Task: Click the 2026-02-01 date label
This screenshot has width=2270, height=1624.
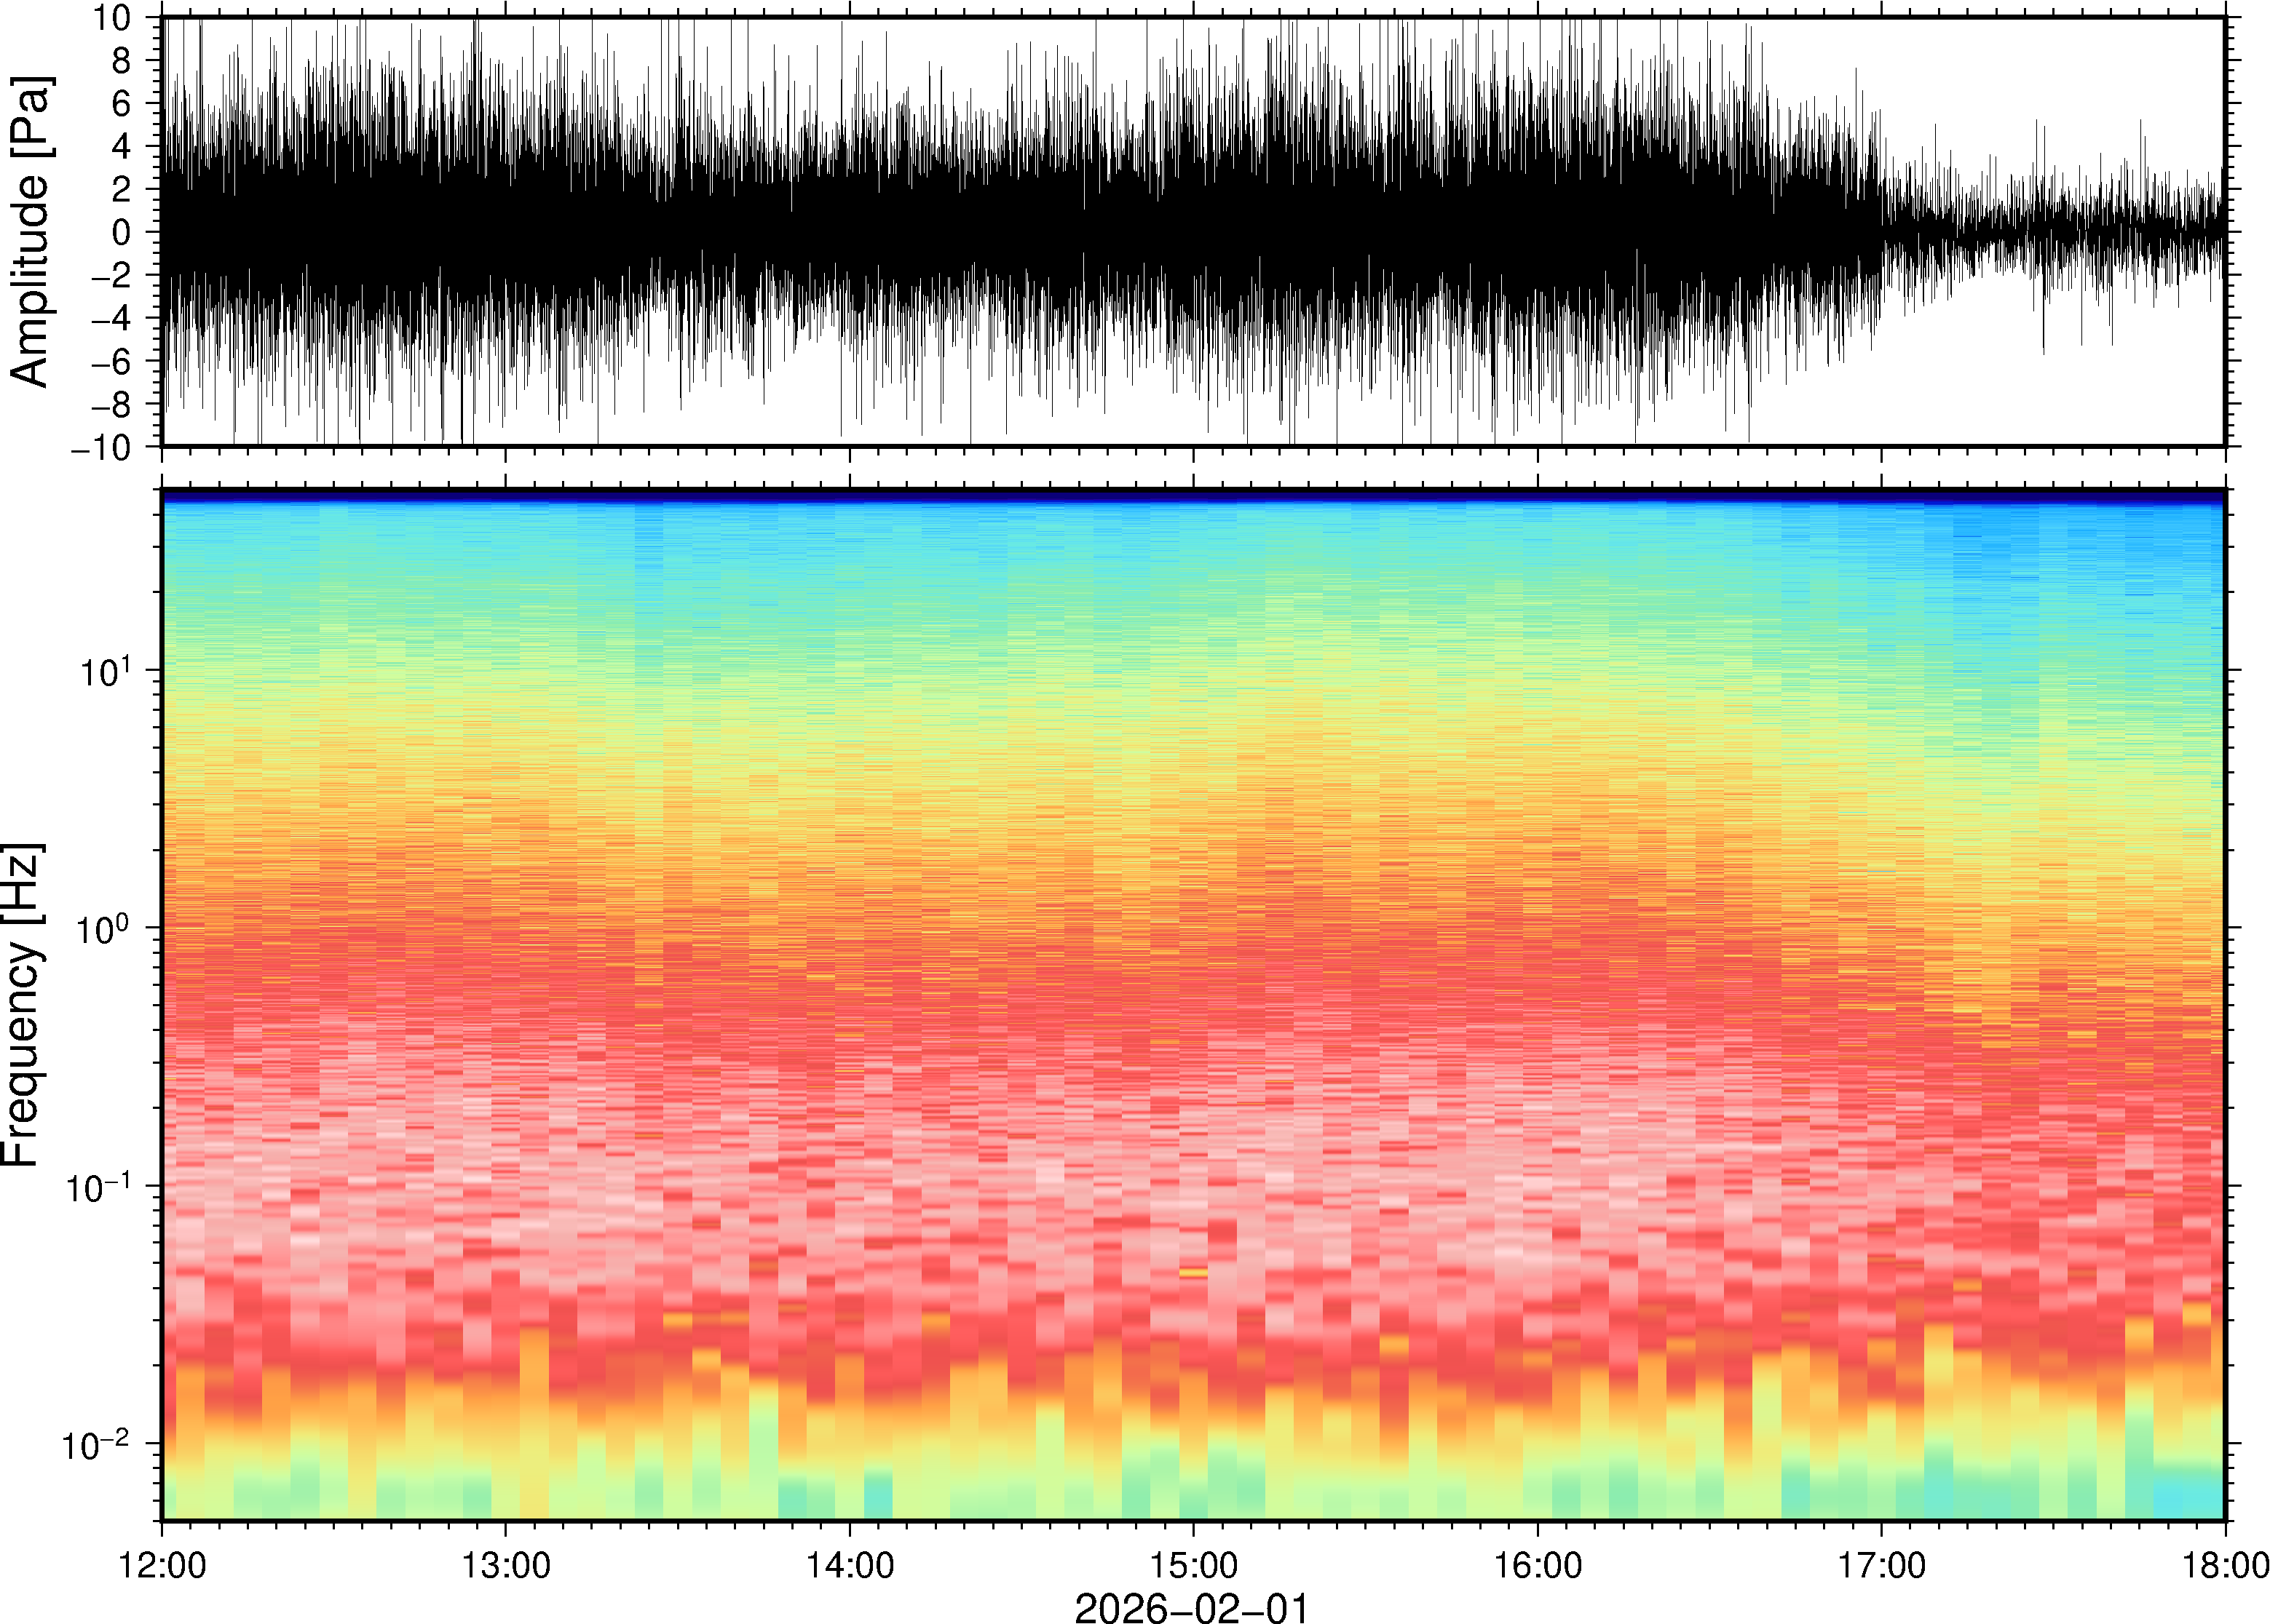Action: tap(1190, 1608)
